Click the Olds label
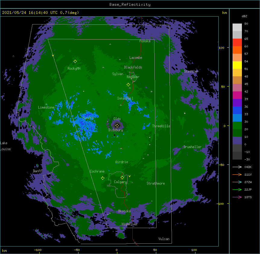The height and width of the screenshot is (254, 260). (117, 119)
